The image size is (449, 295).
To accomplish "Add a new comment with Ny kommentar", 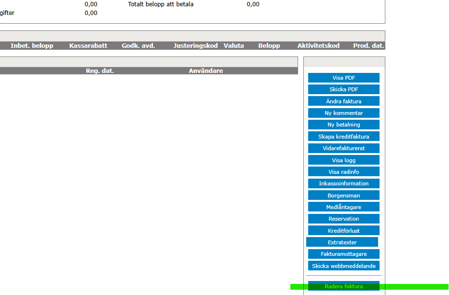I will [343, 113].
